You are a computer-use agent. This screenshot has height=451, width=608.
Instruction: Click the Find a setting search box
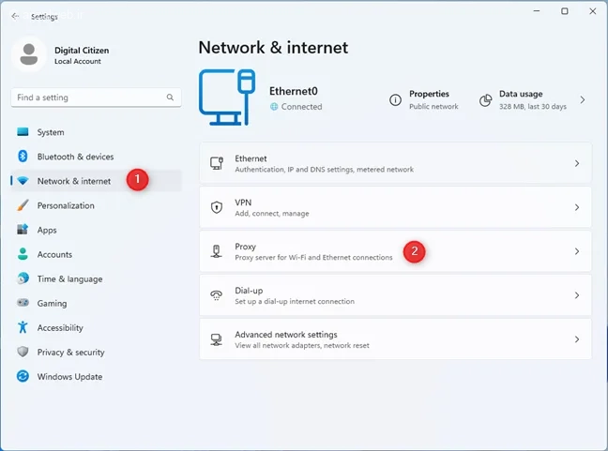(x=89, y=98)
